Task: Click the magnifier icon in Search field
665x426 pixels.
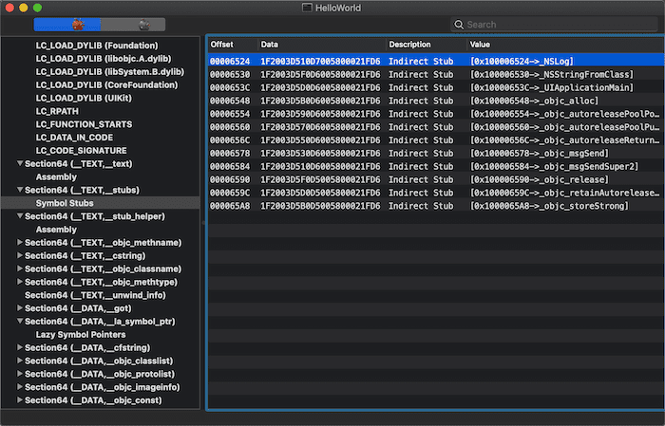Action: pos(459,25)
